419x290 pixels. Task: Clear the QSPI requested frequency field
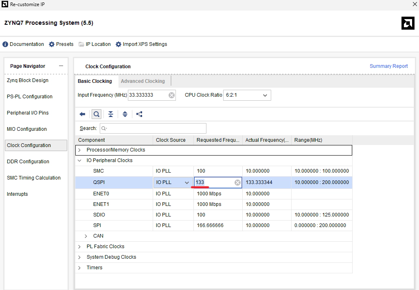[x=237, y=183]
